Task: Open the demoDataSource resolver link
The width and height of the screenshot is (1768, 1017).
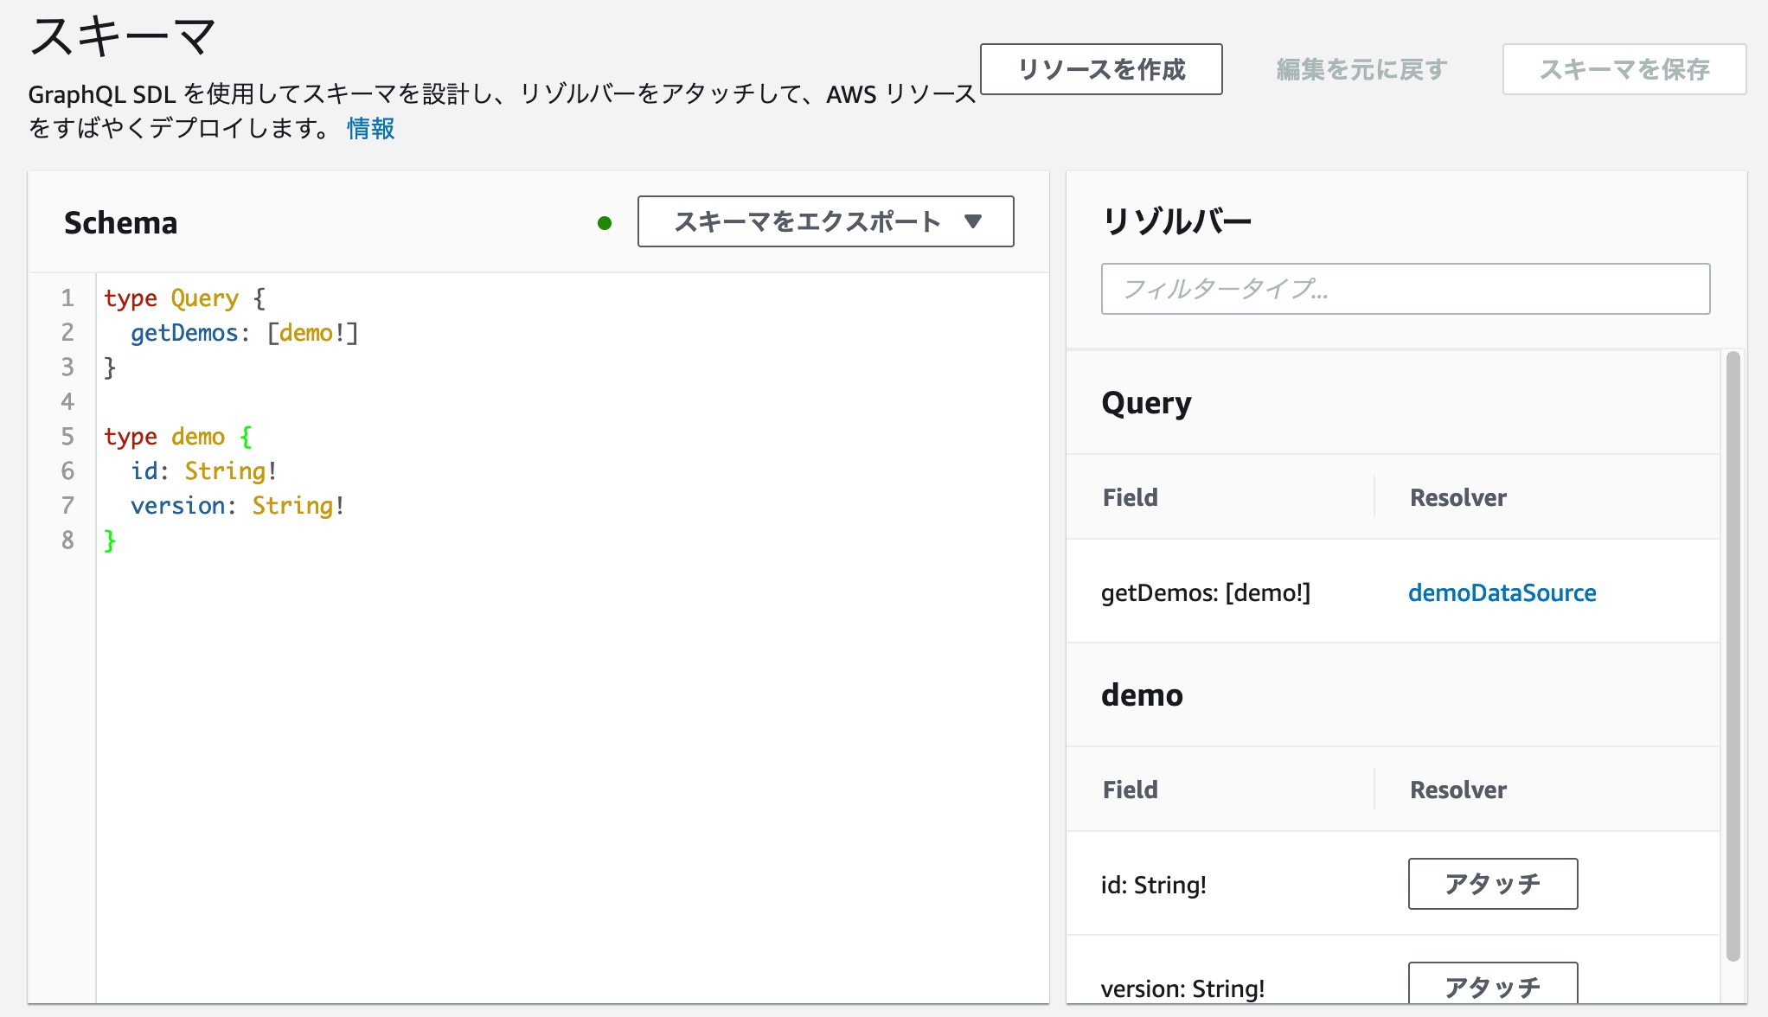Action: pyautogui.click(x=1502, y=592)
